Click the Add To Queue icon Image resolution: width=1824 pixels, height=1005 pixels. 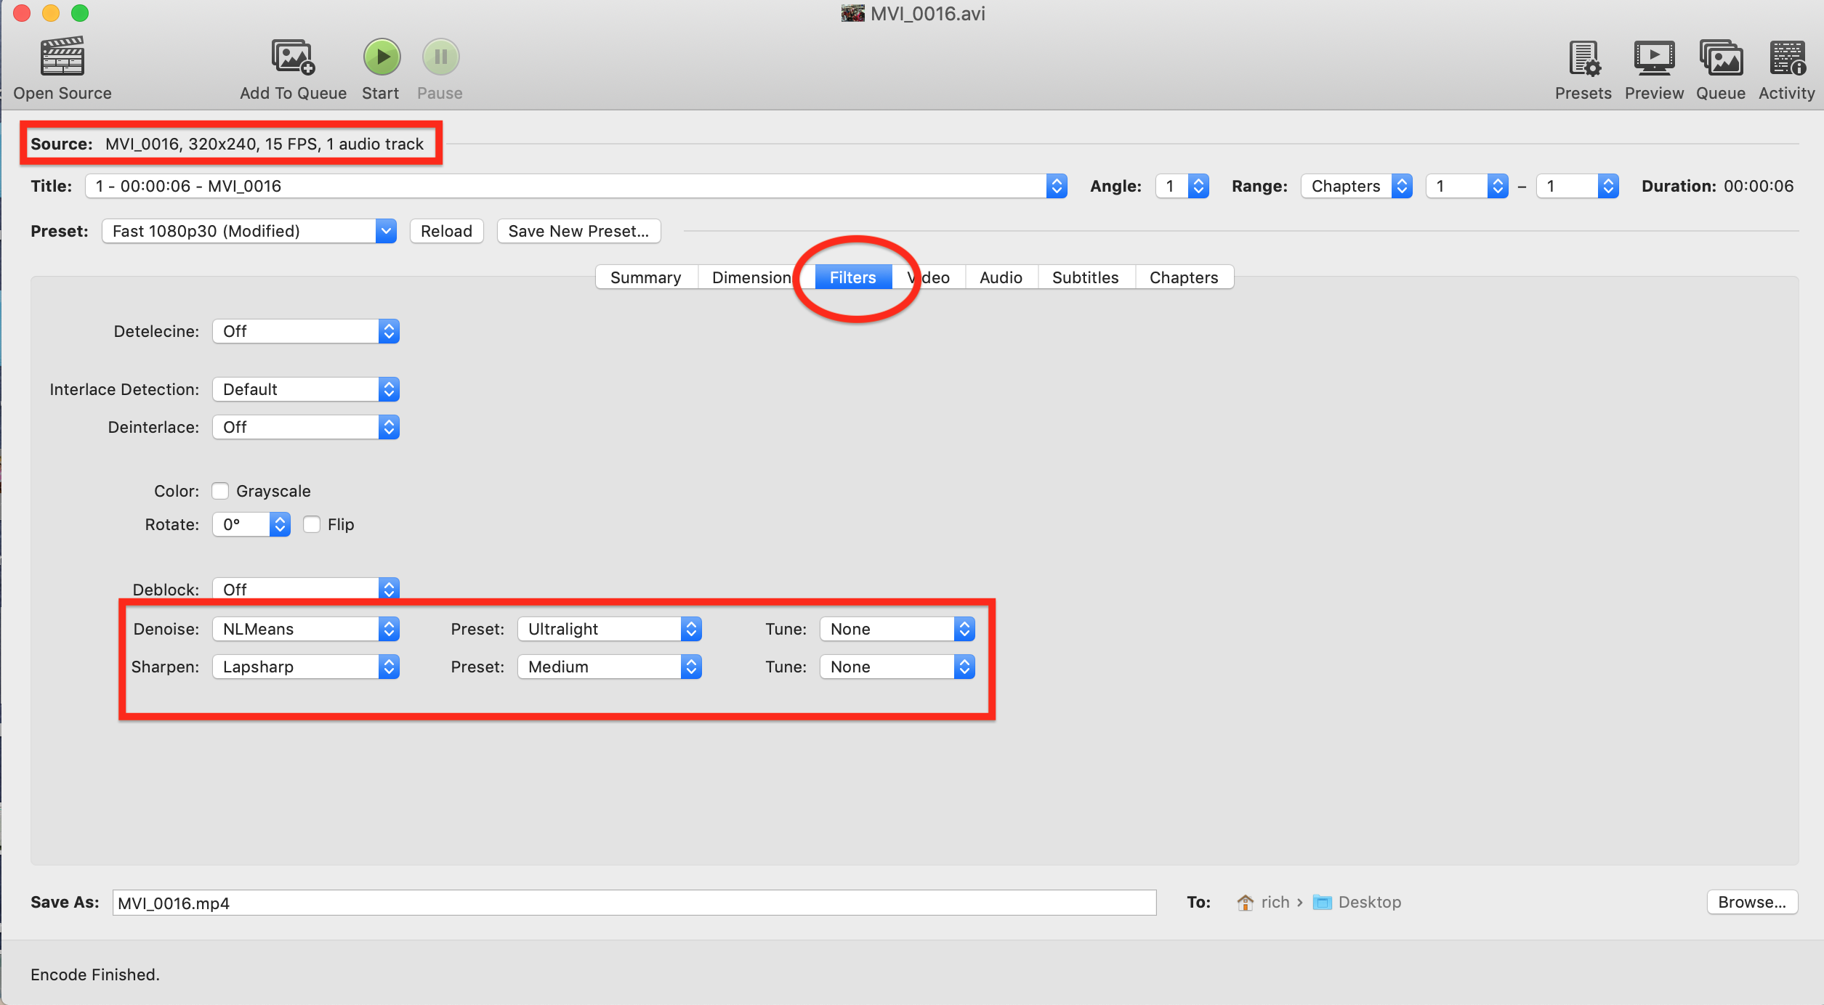pos(293,57)
